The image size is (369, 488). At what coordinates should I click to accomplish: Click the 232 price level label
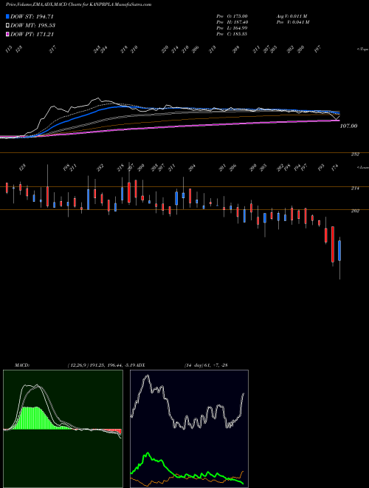[355, 155]
